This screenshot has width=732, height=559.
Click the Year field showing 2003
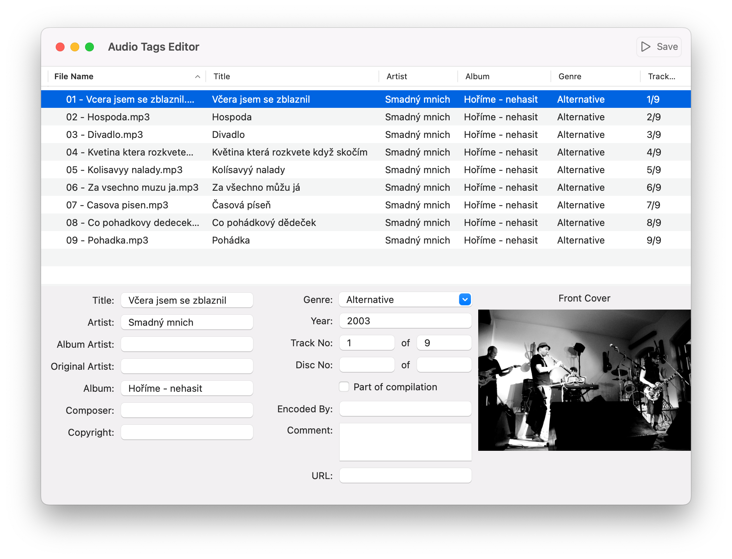(405, 321)
